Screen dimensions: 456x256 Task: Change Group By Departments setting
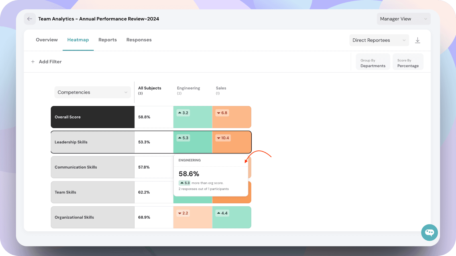pyautogui.click(x=373, y=63)
